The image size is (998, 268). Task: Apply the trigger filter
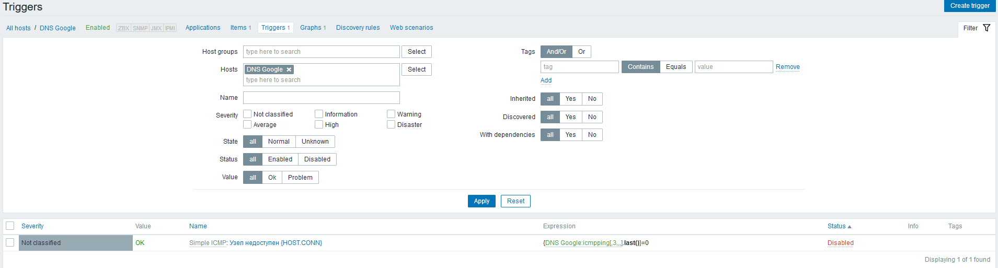click(481, 201)
